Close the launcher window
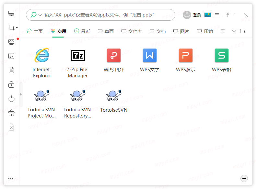This screenshot has width=256, height=189. tap(246, 15)
